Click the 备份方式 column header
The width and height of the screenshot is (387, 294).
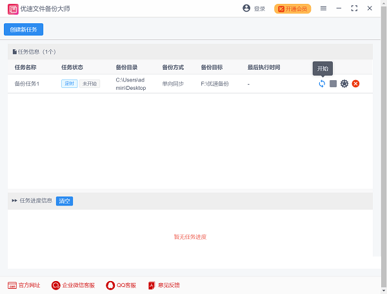pos(173,67)
